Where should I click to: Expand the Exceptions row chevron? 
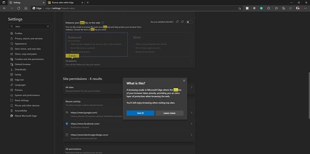(x=191, y=61)
